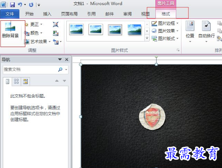Screen dimensions: 222x168
Task: Apply the second picture style thumbnail
Action: [x=96, y=29]
